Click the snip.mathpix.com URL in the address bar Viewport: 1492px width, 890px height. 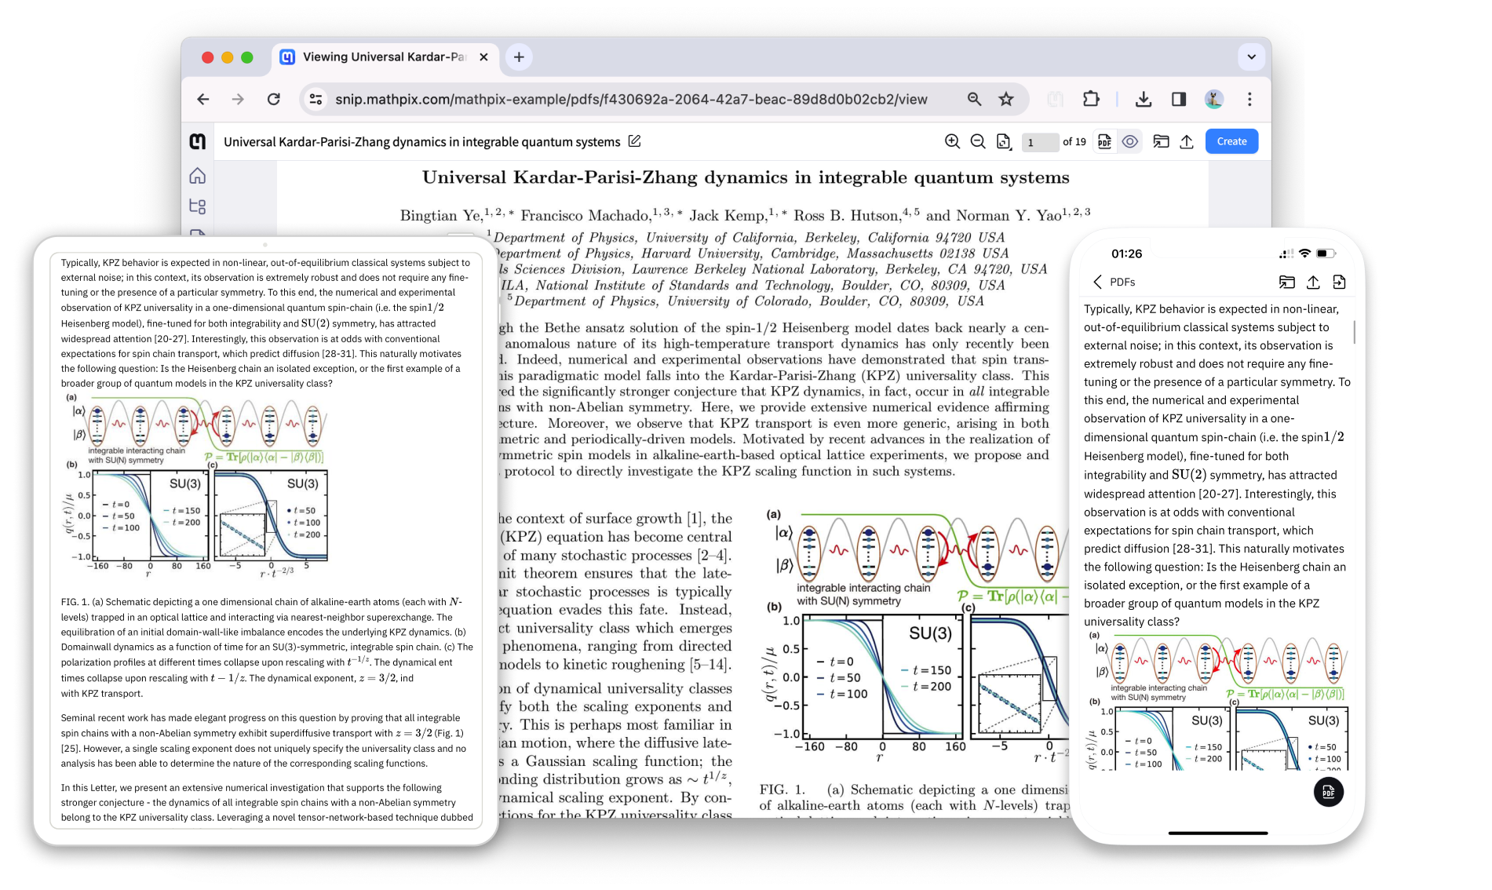coord(631,100)
